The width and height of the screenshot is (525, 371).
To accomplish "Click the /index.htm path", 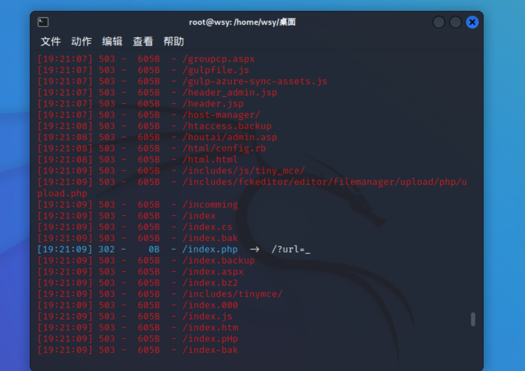I will click(210, 328).
